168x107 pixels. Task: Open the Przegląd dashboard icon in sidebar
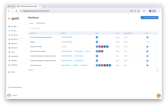9,26
